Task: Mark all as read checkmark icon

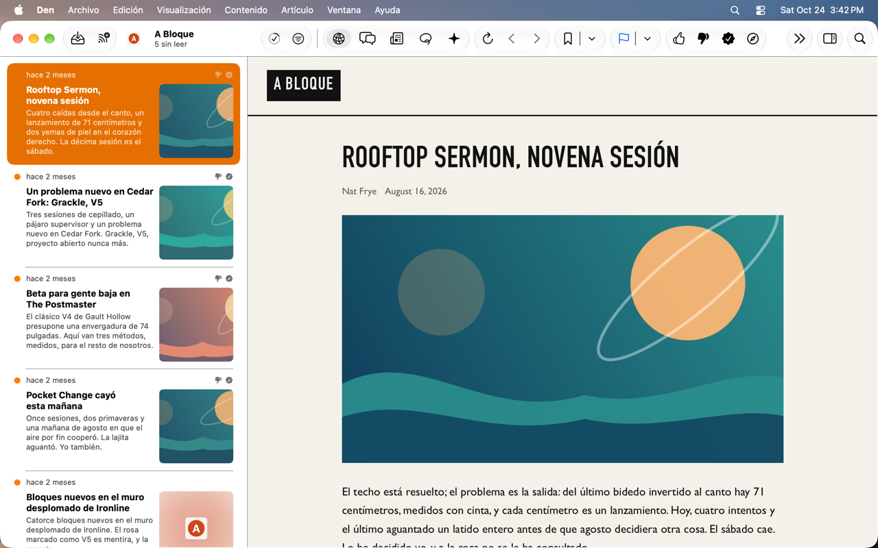Action: click(x=274, y=39)
